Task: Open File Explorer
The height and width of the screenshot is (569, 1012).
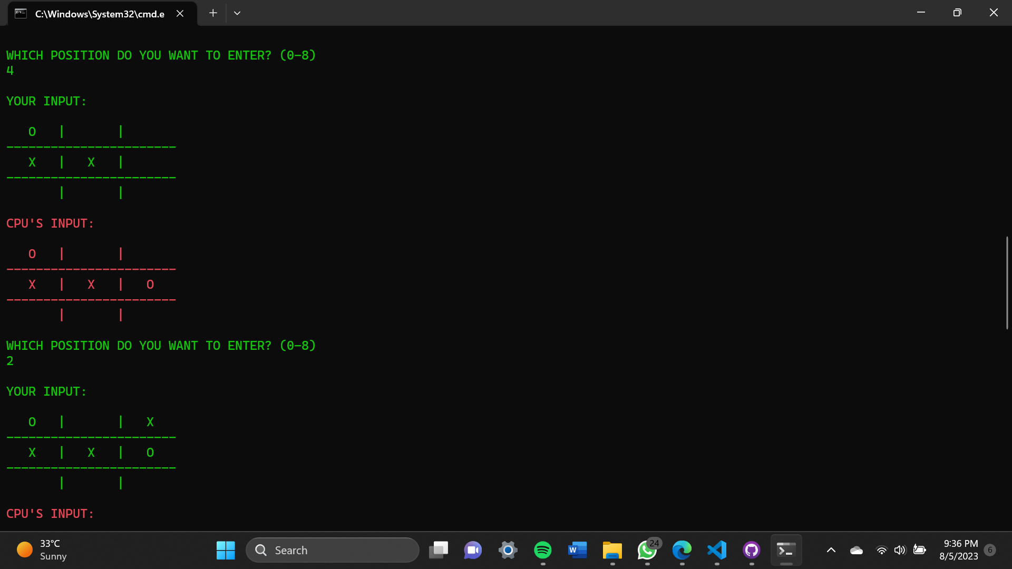Action: 612,550
